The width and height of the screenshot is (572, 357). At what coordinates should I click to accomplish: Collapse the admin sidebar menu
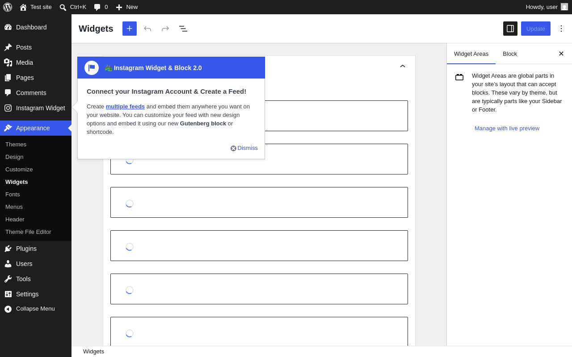[x=36, y=309]
